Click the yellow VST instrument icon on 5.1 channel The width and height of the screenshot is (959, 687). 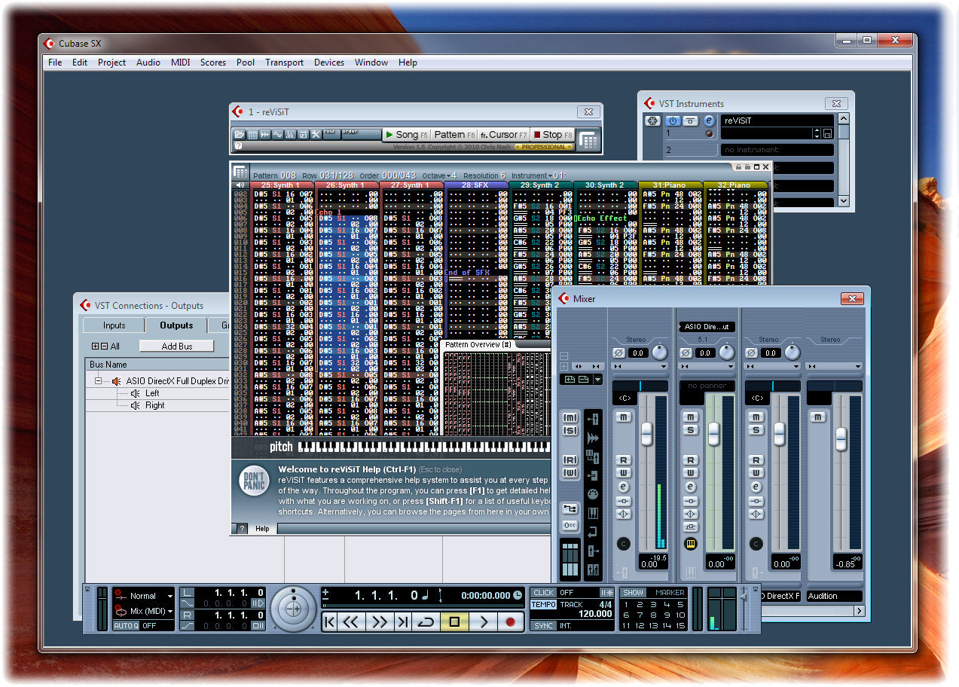click(x=690, y=543)
